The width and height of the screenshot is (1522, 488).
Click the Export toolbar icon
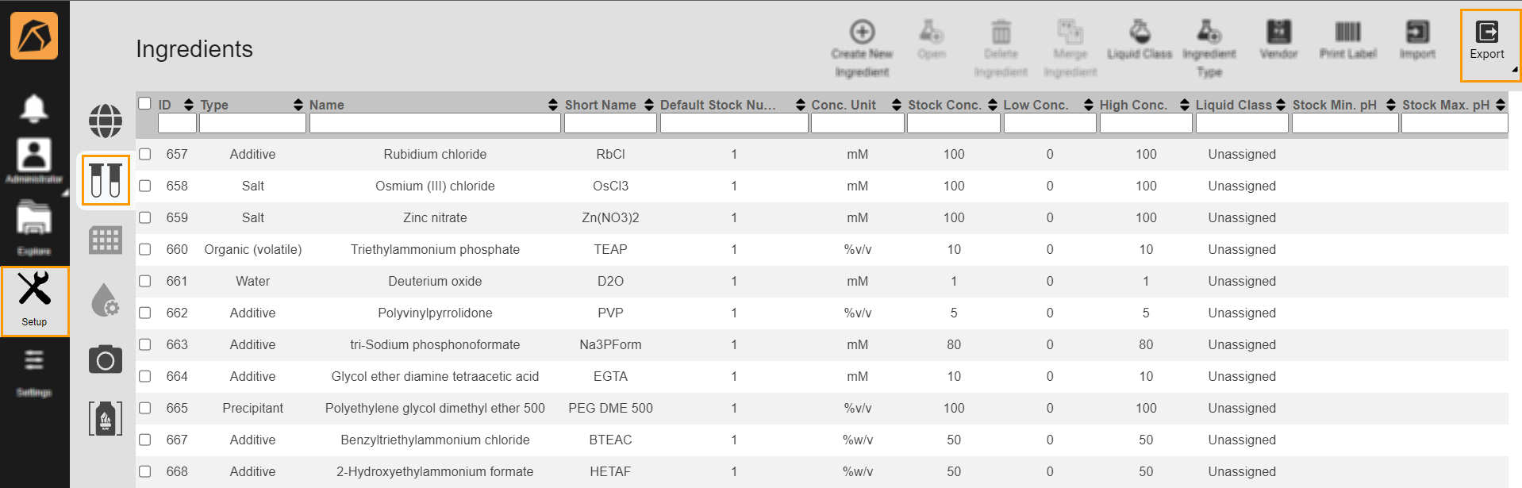pos(1486,41)
